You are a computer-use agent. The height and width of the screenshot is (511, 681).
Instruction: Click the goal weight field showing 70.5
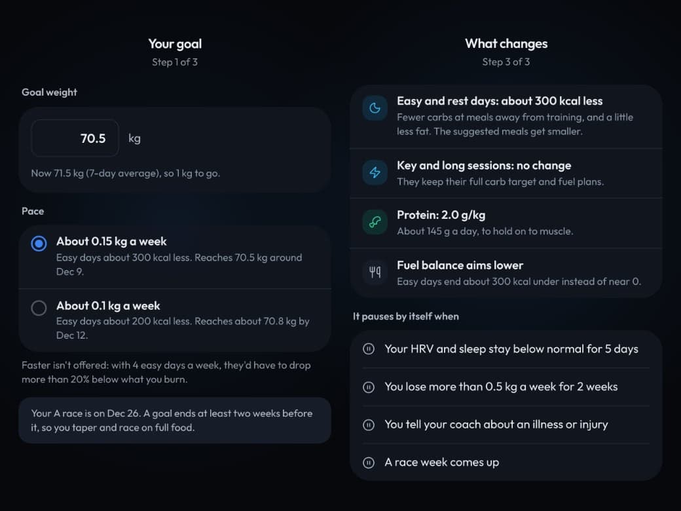[75, 138]
